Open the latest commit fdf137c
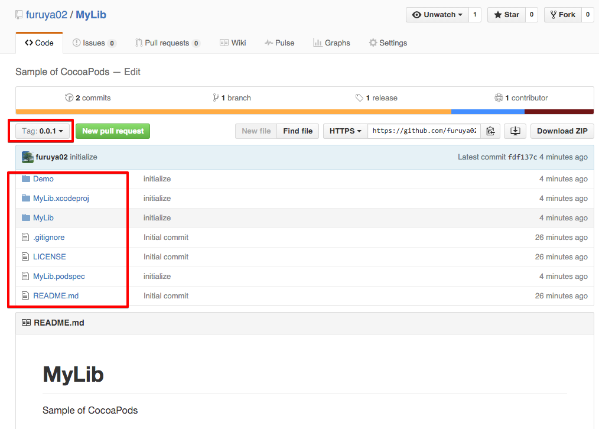Screen dimensions: 599x429 (522, 157)
